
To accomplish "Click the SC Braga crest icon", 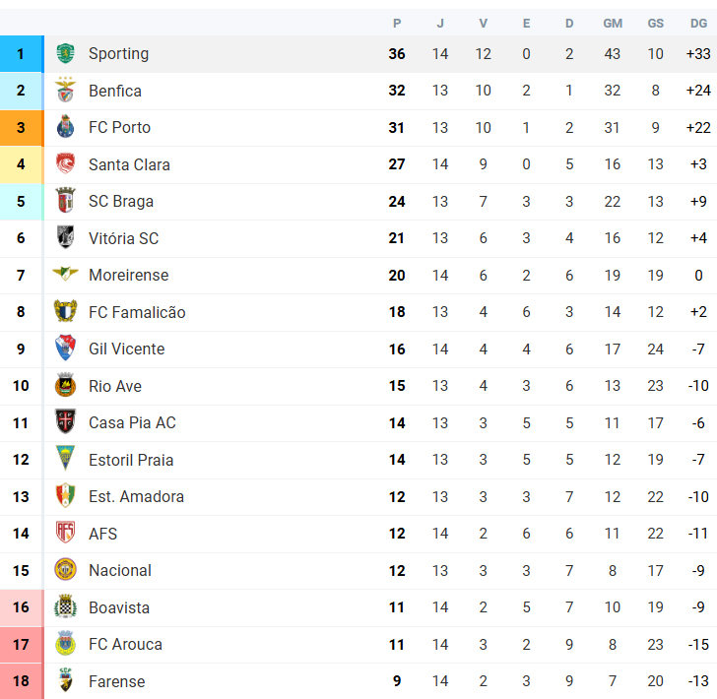I will pyautogui.click(x=65, y=201).
